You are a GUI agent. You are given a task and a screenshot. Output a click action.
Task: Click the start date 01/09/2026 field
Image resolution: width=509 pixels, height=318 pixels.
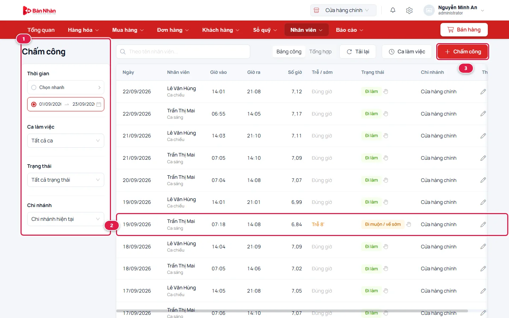tap(50, 104)
